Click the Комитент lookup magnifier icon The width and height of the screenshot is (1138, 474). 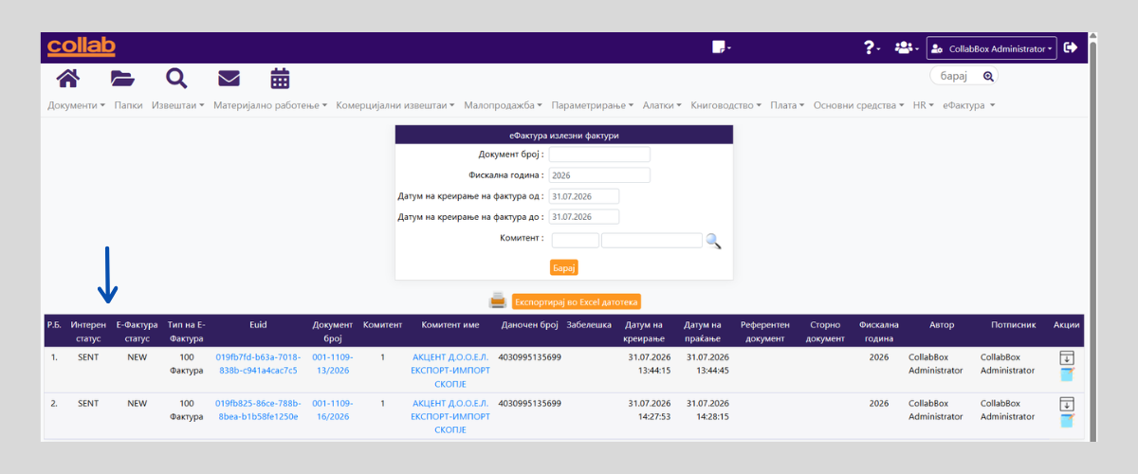click(x=713, y=241)
